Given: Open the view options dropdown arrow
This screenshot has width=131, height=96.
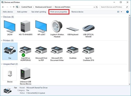Looking at the screenshot, I should click(x=121, y=12).
